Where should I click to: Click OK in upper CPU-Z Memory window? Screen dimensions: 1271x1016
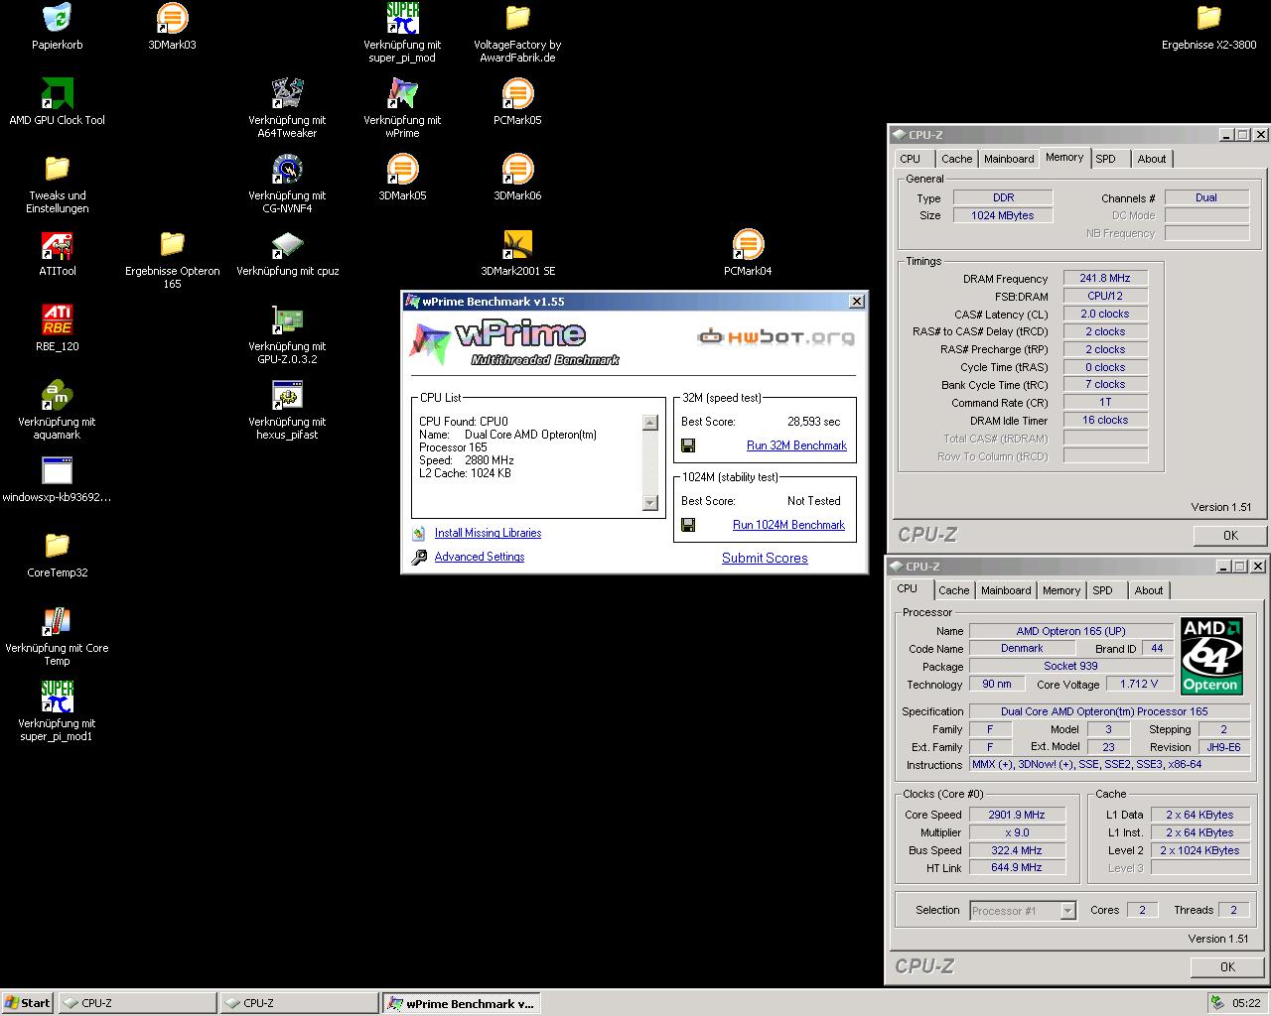click(x=1230, y=535)
